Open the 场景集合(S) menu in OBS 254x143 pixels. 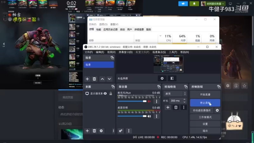tap(159, 52)
